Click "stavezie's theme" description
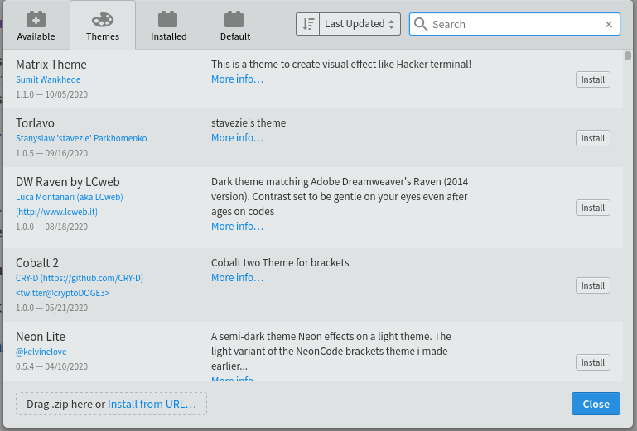Viewport: 637px width, 431px height. (x=249, y=123)
